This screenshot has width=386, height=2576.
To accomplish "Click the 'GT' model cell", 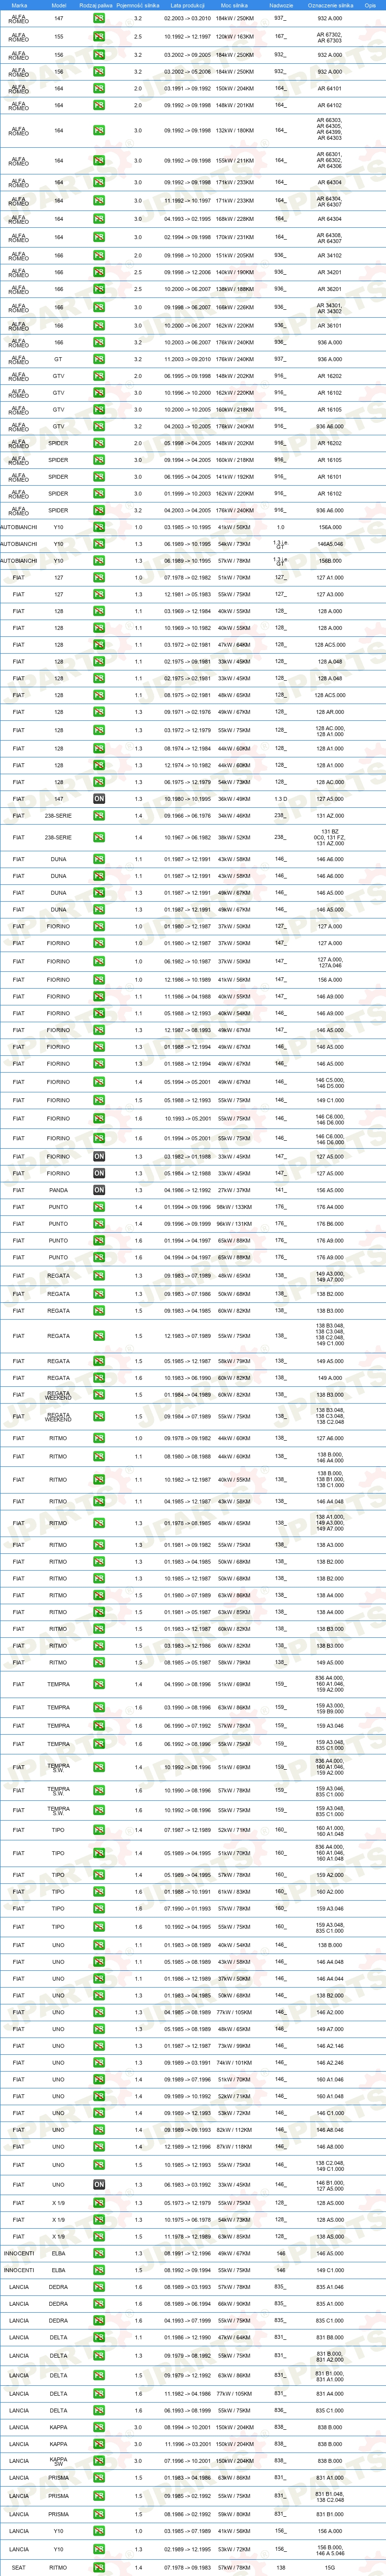I will [58, 359].
